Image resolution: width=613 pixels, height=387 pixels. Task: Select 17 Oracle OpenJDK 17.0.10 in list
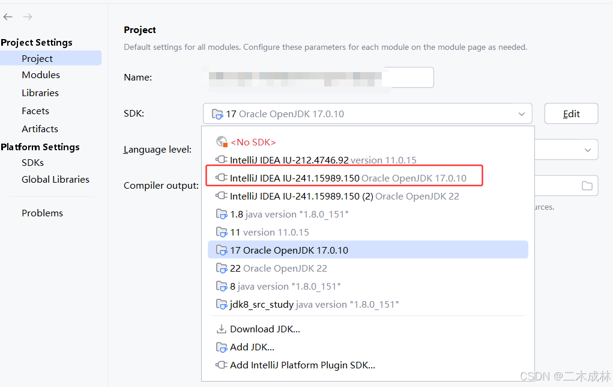(368, 250)
